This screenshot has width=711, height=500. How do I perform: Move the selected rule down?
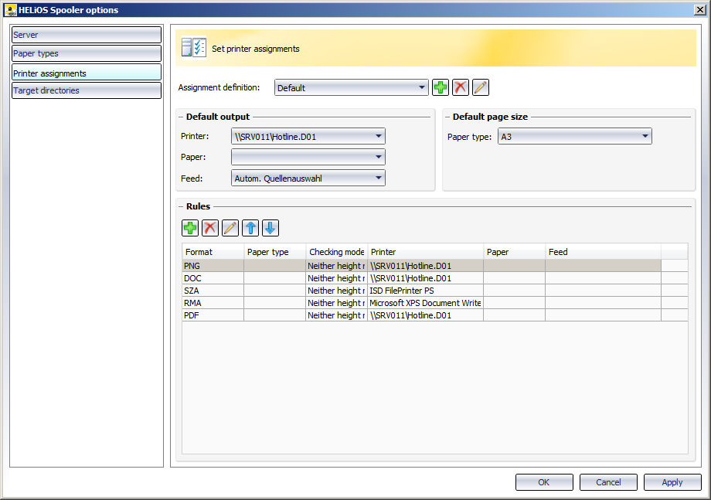270,228
